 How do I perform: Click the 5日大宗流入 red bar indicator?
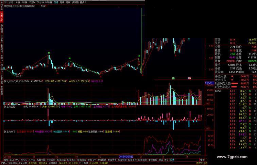(x=234, y=87)
